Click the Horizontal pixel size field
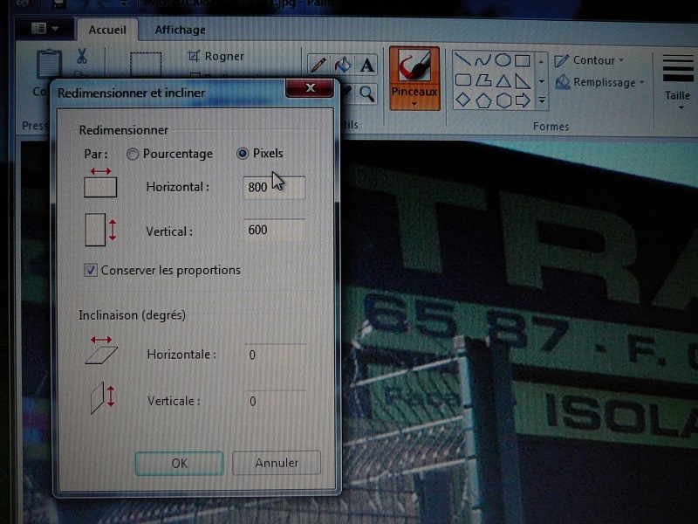The width and height of the screenshot is (698, 524). [274, 187]
